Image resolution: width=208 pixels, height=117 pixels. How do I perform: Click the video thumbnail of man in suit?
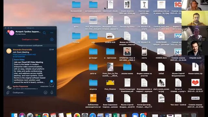(x=195, y=48)
